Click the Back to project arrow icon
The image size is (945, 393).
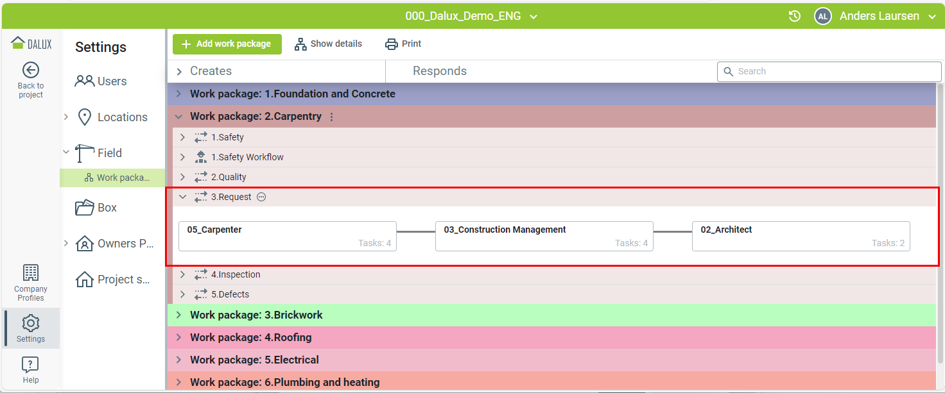tap(30, 70)
